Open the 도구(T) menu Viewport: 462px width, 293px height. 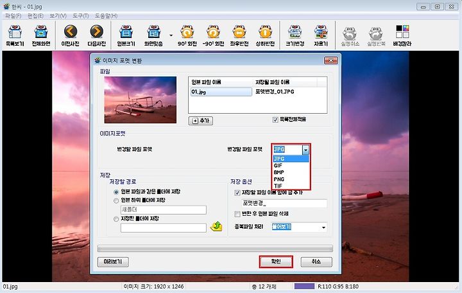tap(80, 15)
